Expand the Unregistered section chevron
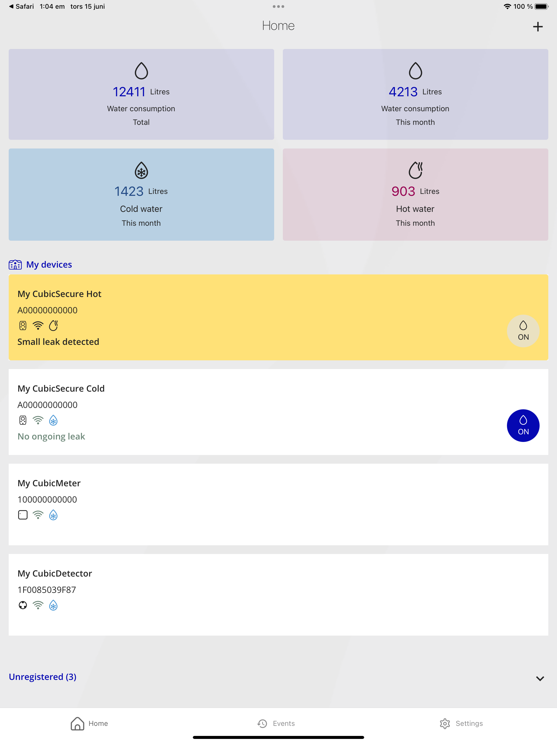Viewport: 557px width, 743px height. 540,679
